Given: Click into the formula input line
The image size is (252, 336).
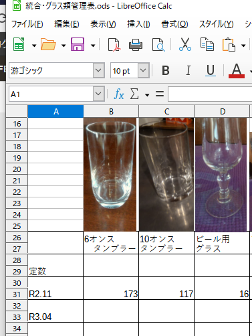Looking at the screenshot, I should [210, 94].
